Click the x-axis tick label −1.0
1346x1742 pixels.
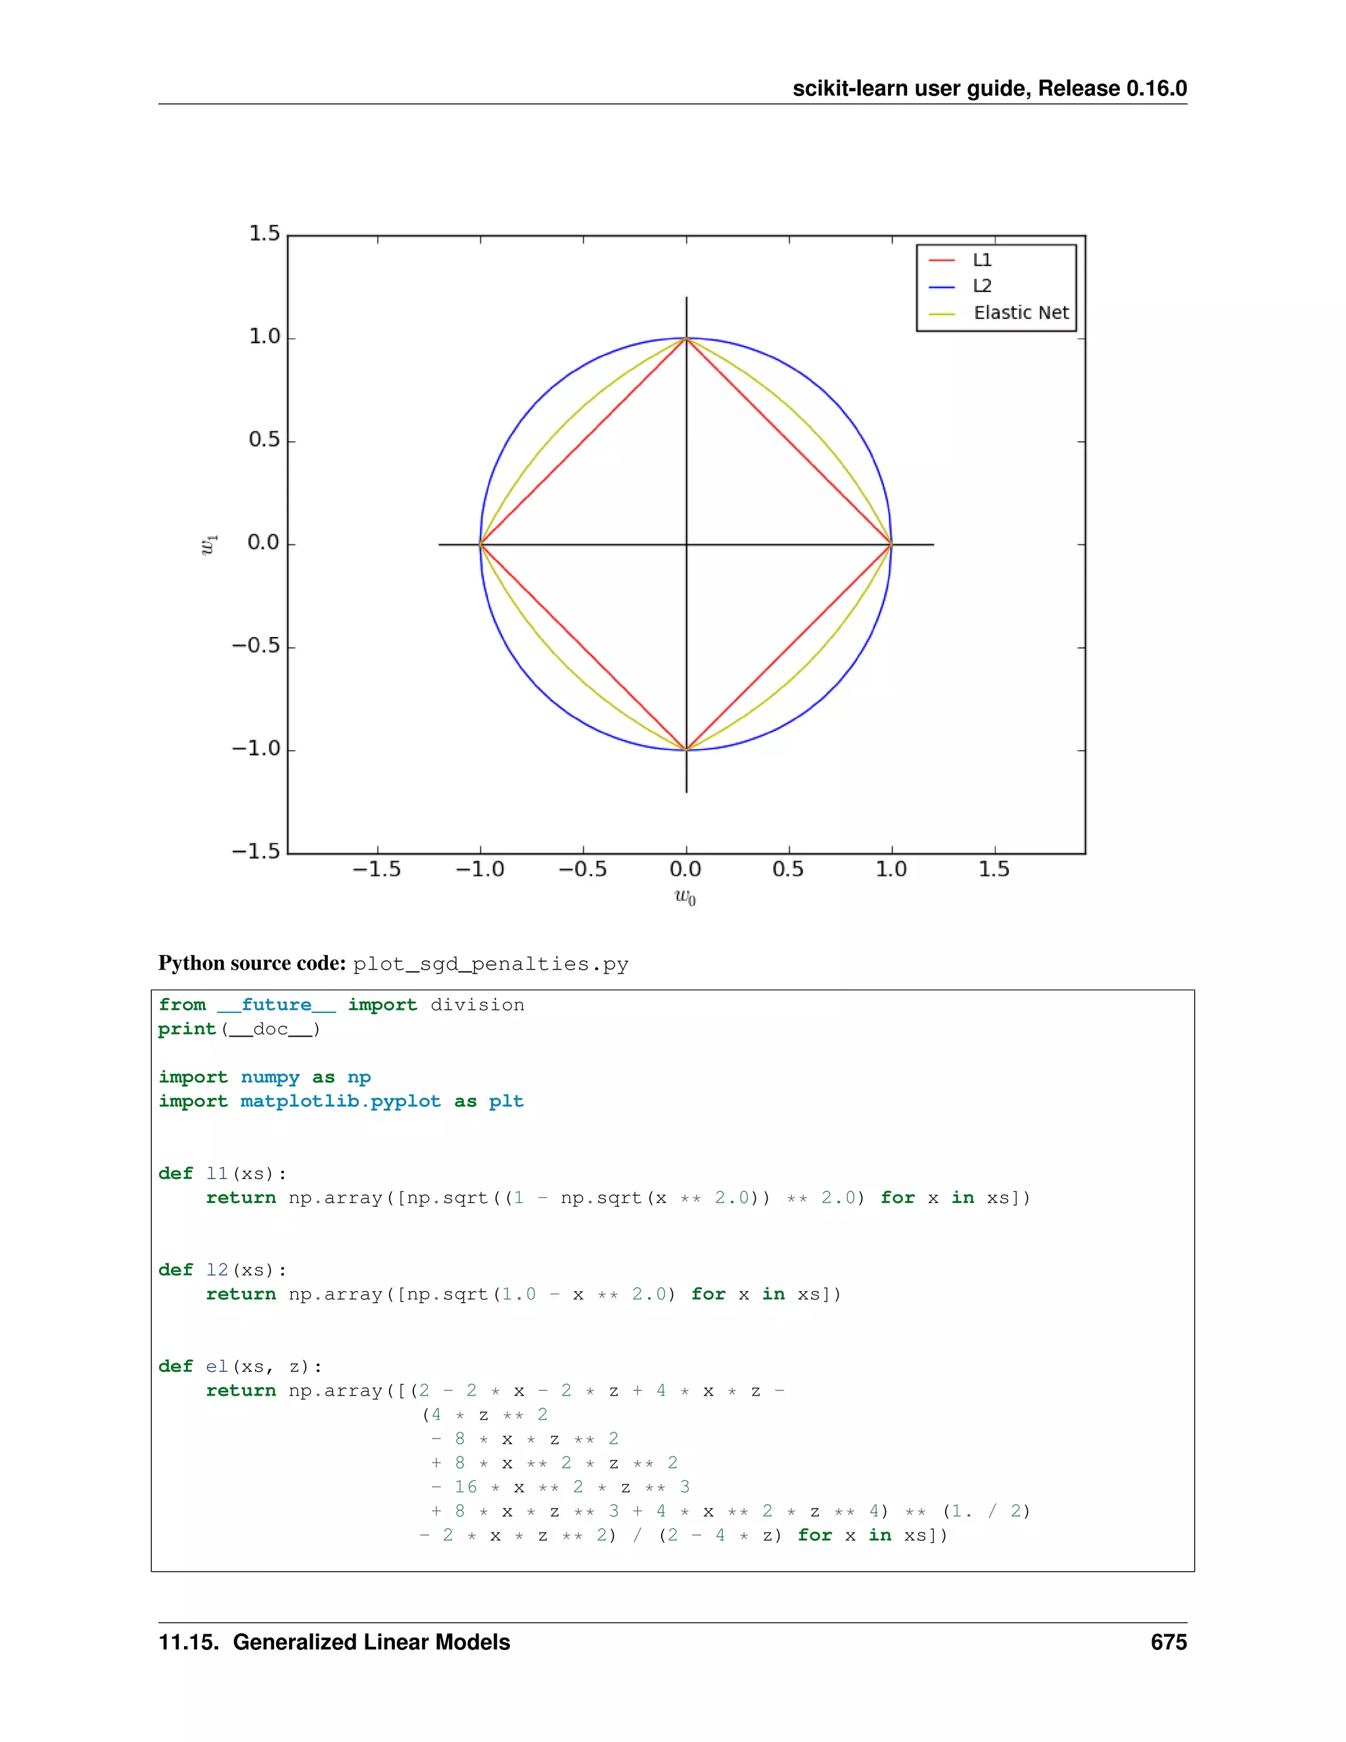point(480,868)
